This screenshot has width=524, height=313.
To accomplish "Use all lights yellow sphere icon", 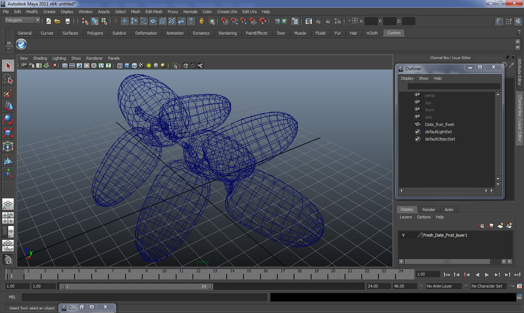I will tap(149, 66).
